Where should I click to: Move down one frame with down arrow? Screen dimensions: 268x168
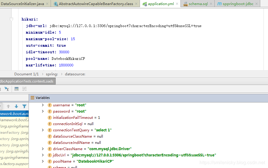16,106
